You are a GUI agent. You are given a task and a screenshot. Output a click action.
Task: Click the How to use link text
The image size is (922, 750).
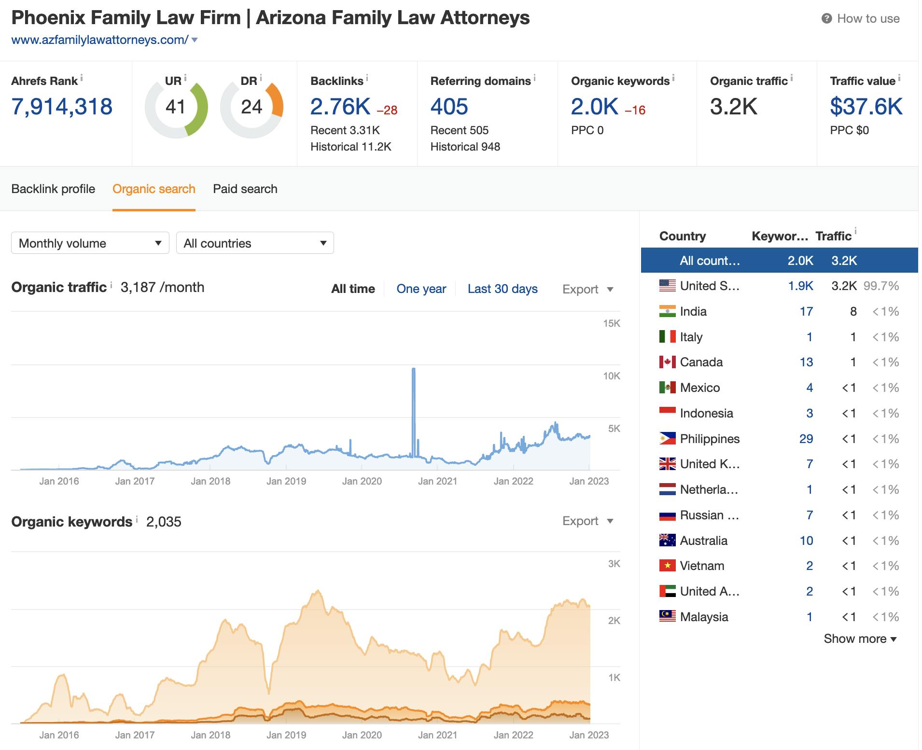tap(868, 18)
